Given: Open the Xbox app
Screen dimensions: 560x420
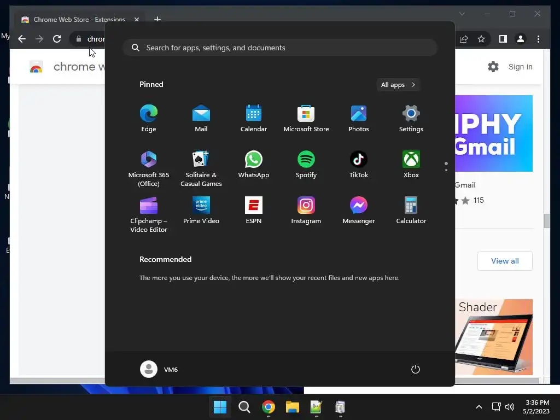Looking at the screenshot, I should tap(411, 164).
